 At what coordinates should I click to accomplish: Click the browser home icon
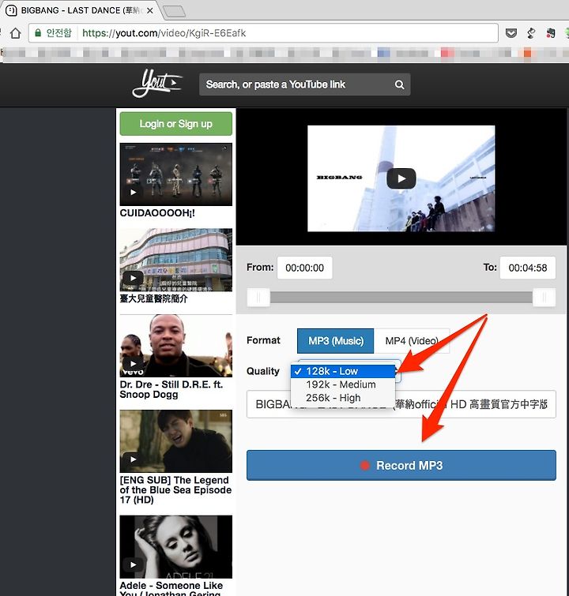pos(16,33)
